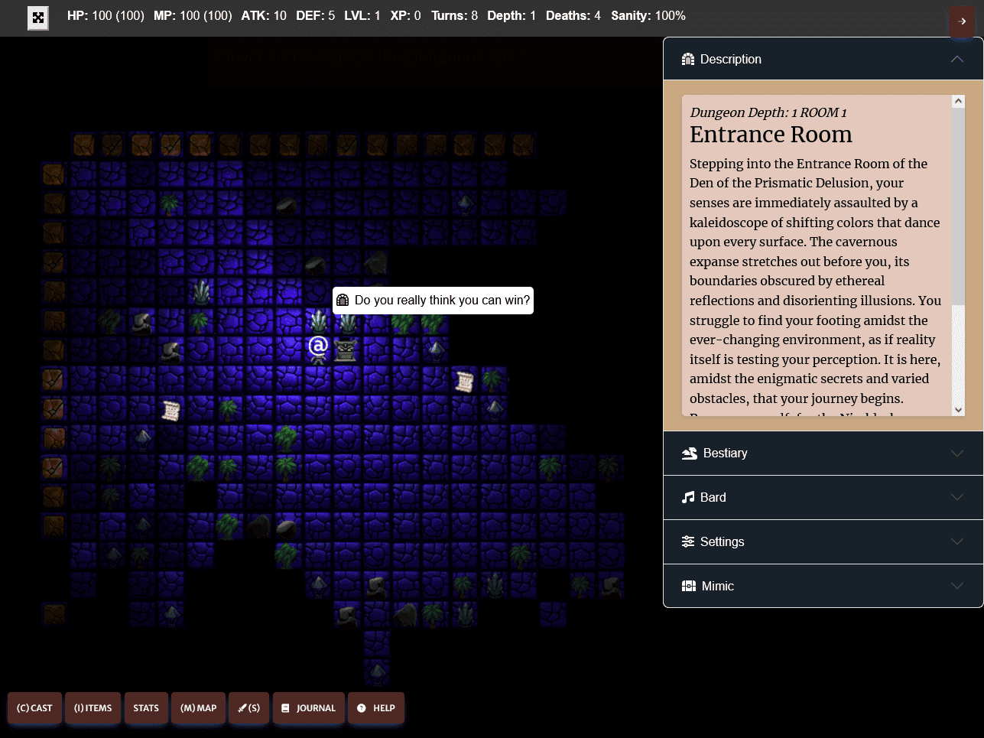Screen dimensions: 984x738
Task: Click the NPC creature beside the player
Action: click(x=346, y=349)
